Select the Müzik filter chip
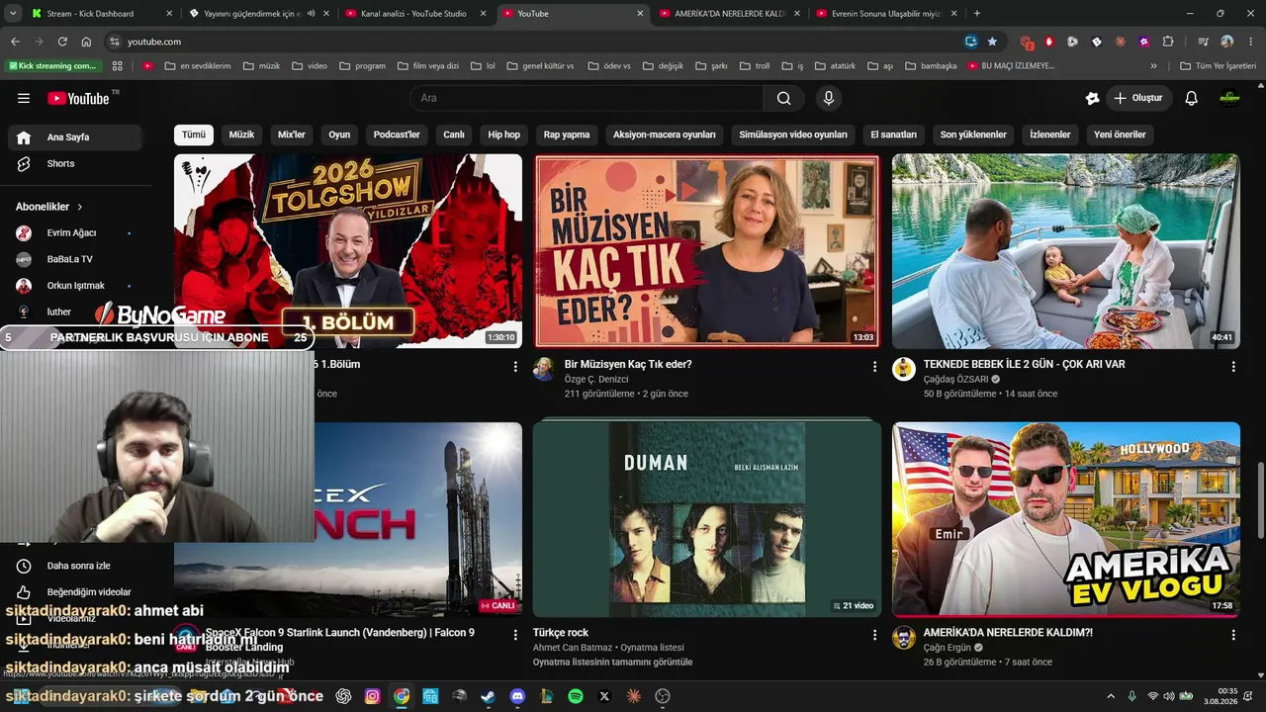The width and height of the screenshot is (1266, 712). tap(241, 134)
